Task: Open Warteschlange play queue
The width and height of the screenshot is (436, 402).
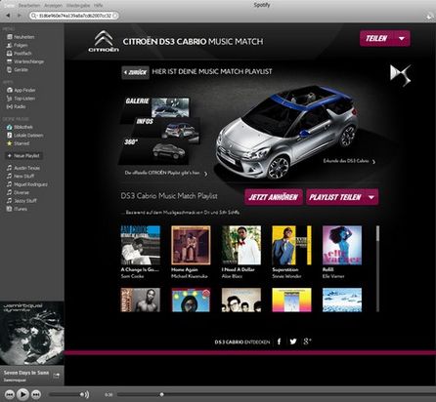Action: [25, 61]
